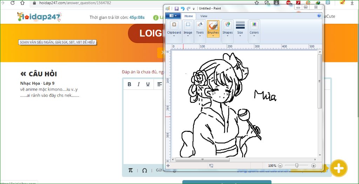The image size is (359, 184).
Task: Click the left scroll arrow in Paint
Action: click(x=173, y=159)
